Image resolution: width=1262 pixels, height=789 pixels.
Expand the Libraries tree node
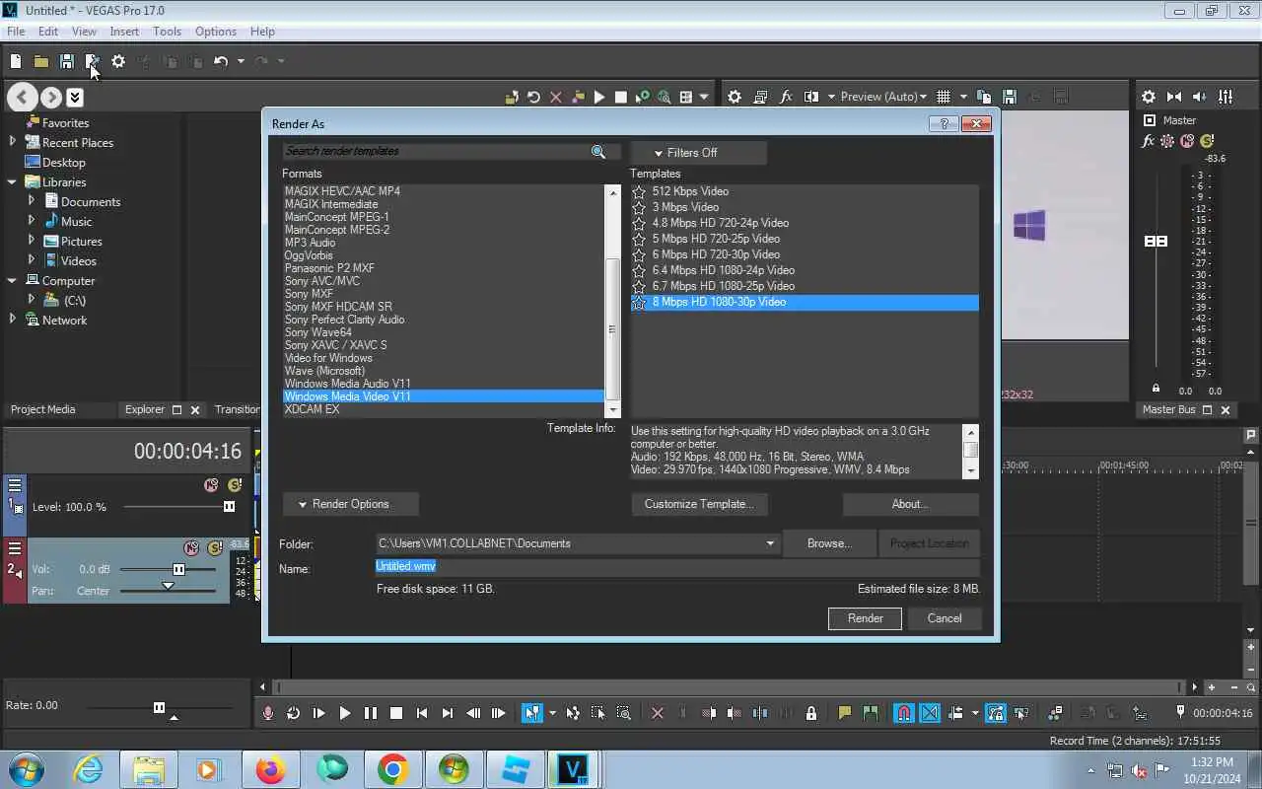[12, 181]
